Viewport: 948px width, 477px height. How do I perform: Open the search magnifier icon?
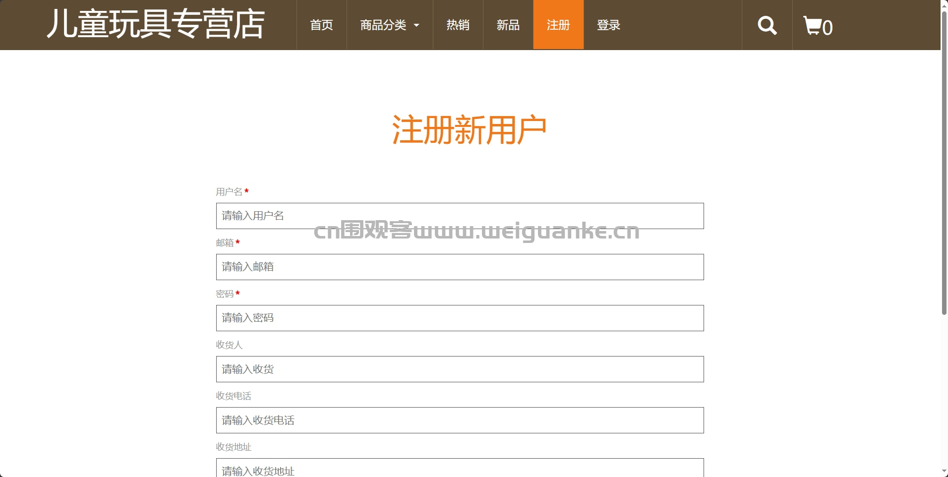[x=767, y=25]
